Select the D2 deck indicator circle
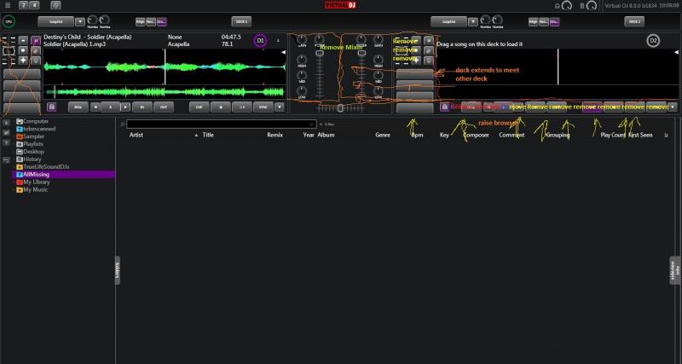682x364 pixels. click(653, 40)
